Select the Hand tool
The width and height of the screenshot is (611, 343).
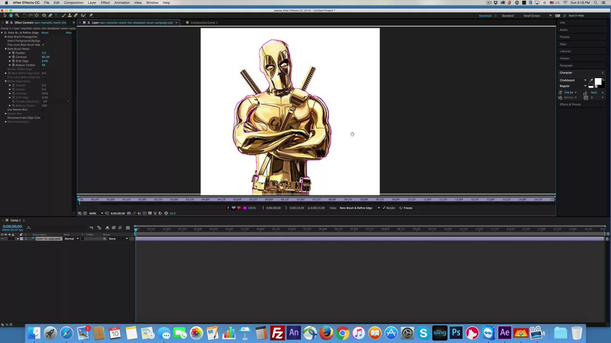click(11, 15)
